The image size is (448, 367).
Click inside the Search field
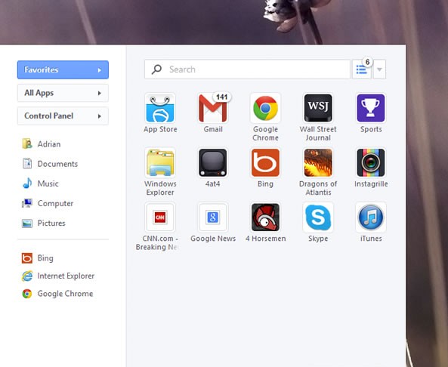pos(247,69)
